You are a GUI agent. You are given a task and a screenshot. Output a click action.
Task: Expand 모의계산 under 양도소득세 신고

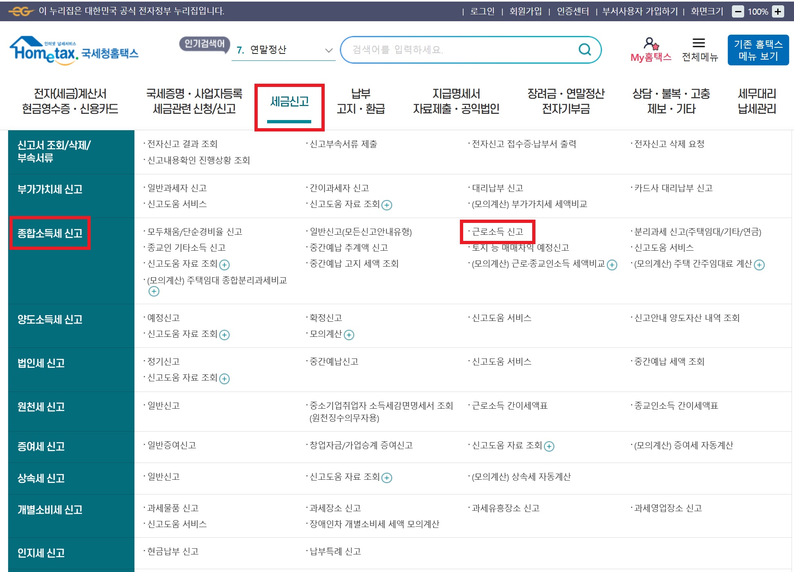[x=348, y=335]
